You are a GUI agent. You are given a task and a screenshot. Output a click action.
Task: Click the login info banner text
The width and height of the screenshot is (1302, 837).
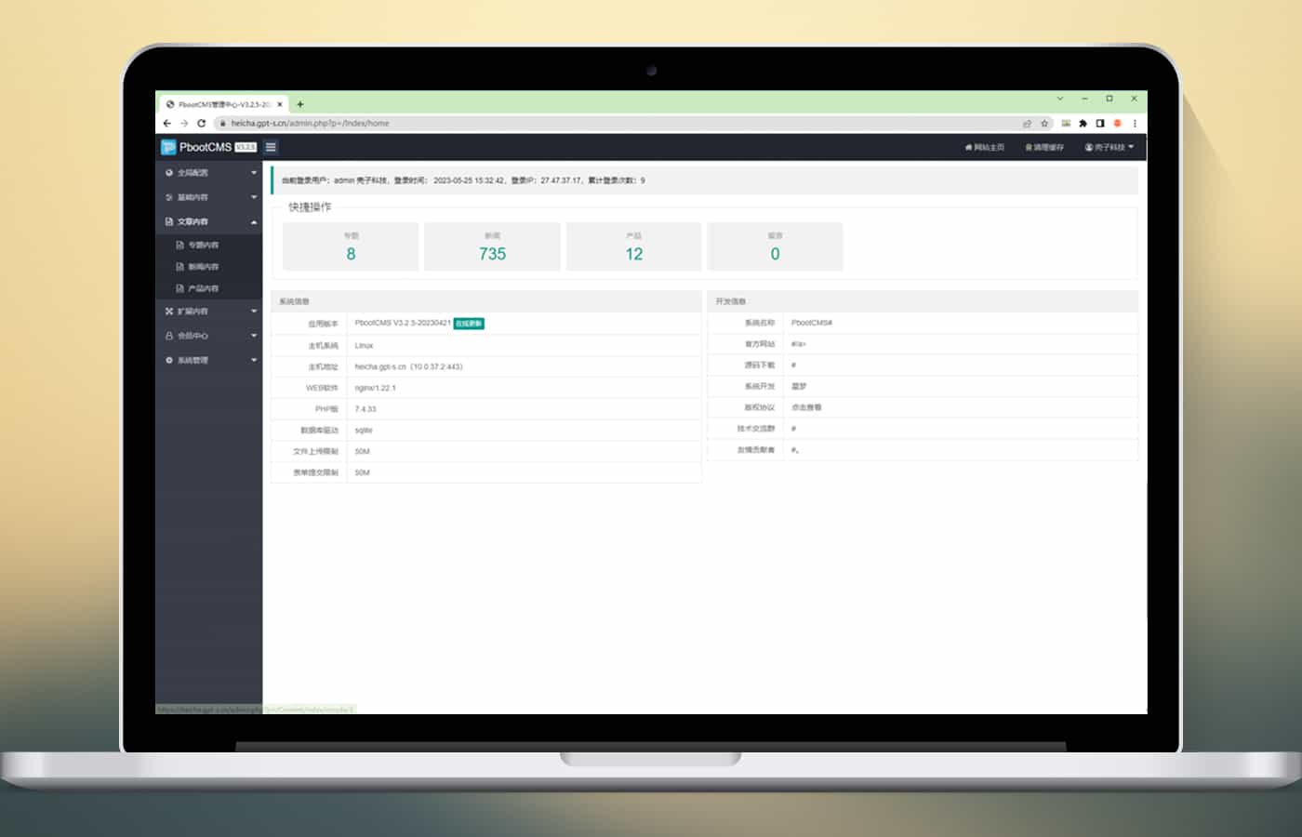pos(463,180)
